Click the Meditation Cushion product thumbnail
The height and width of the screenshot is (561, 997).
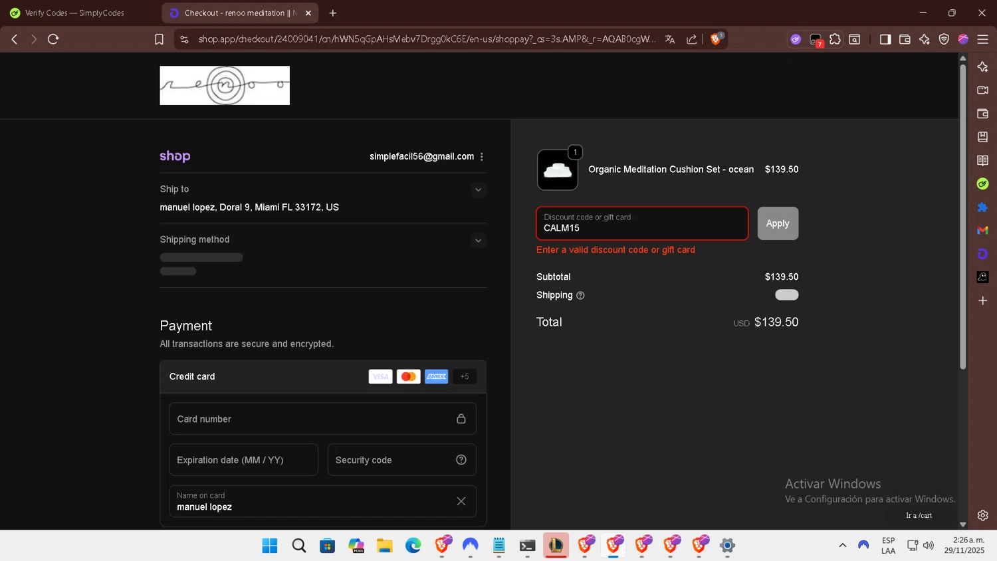(558, 170)
